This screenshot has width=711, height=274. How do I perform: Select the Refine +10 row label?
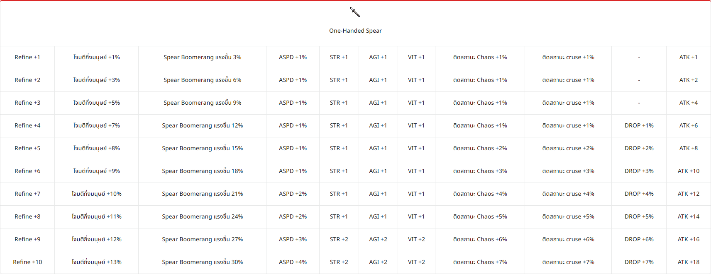click(27, 262)
